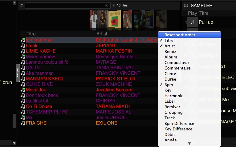This screenshot has height=147, width=236.
Task: Select the artist ZOUK MACHINE
Action: [x=114, y=84]
